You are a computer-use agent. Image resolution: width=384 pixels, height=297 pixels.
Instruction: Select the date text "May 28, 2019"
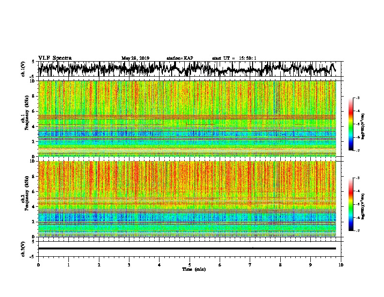[135, 58]
